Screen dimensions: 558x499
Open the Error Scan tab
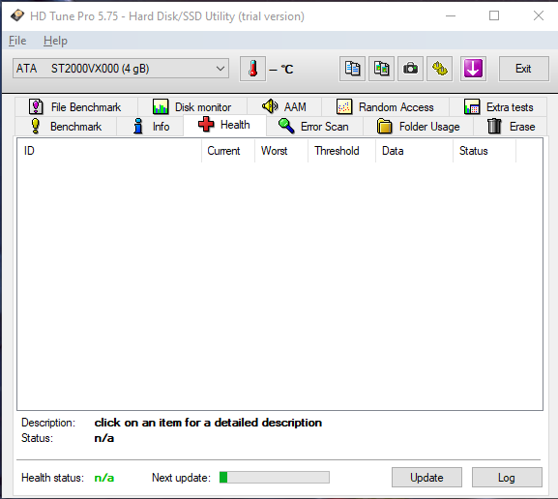pyautogui.click(x=314, y=127)
